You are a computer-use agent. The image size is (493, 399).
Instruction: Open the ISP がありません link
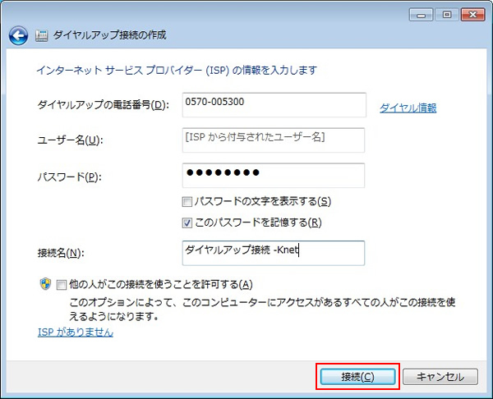76,332
